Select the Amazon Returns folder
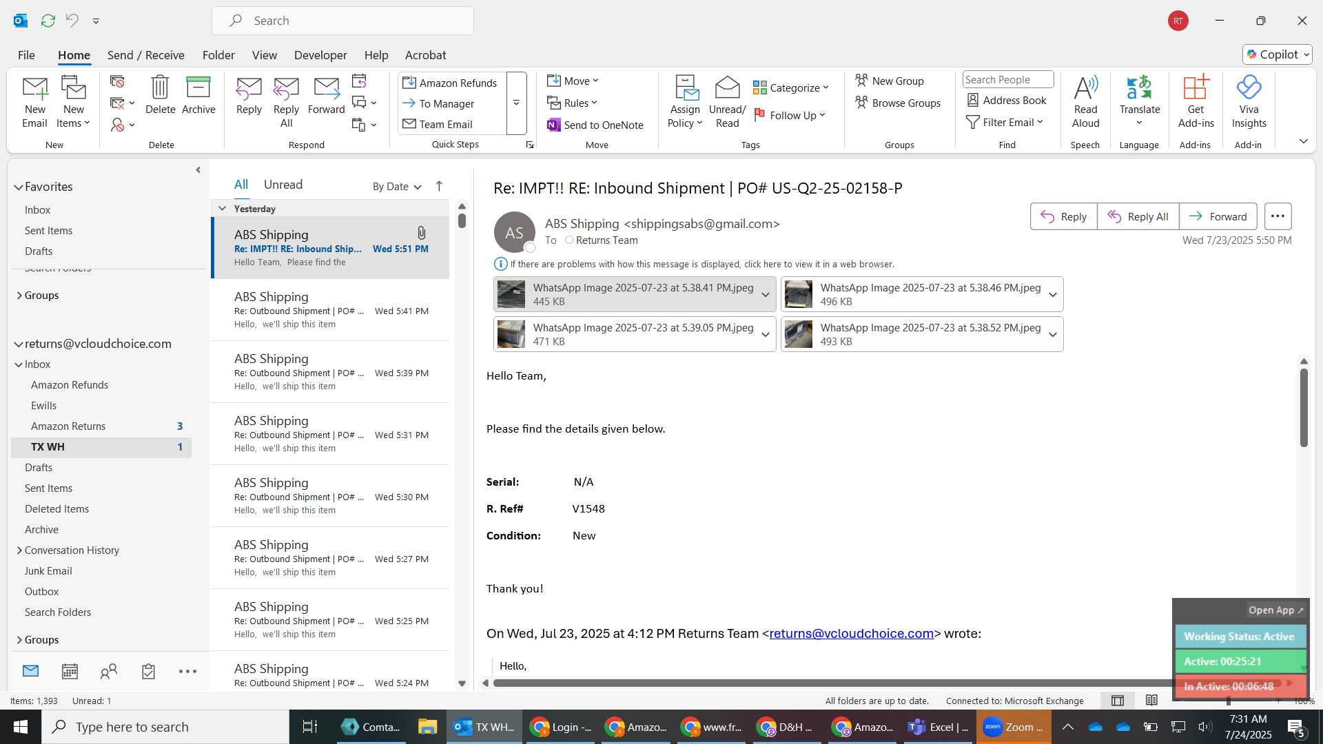The image size is (1323, 744). [68, 426]
